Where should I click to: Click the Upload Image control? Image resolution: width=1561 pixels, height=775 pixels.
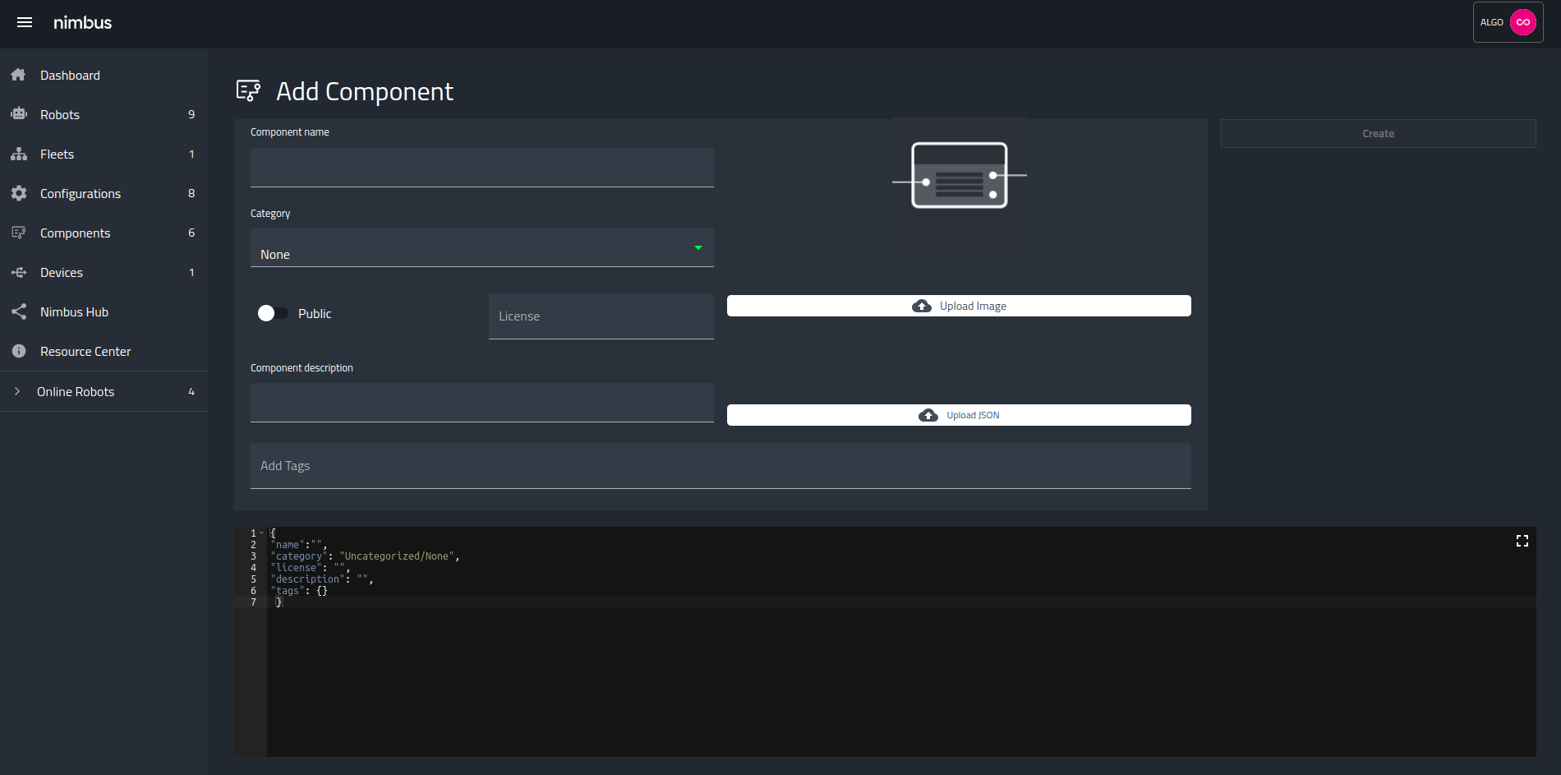pyautogui.click(x=958, y=305)
